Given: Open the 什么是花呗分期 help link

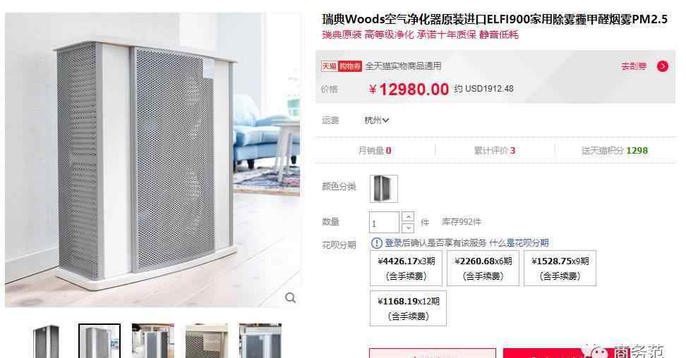Looking at the screenshot, I should pyautogui.click(x=519, y=243).
